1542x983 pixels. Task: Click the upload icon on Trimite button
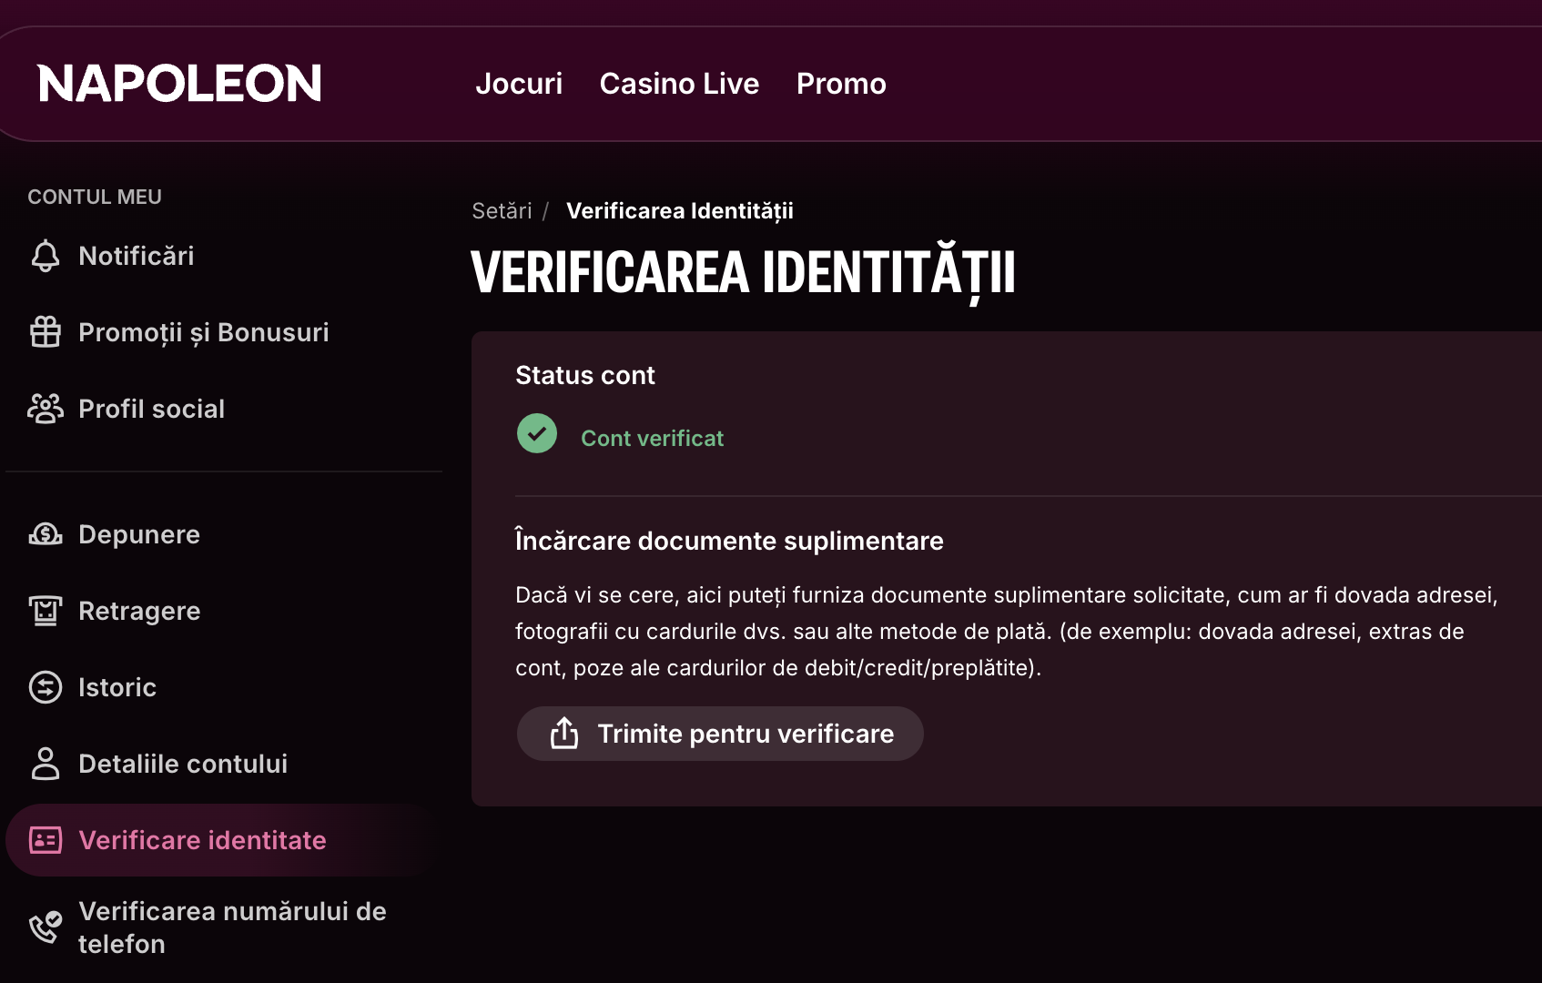(x=564, y=733)
